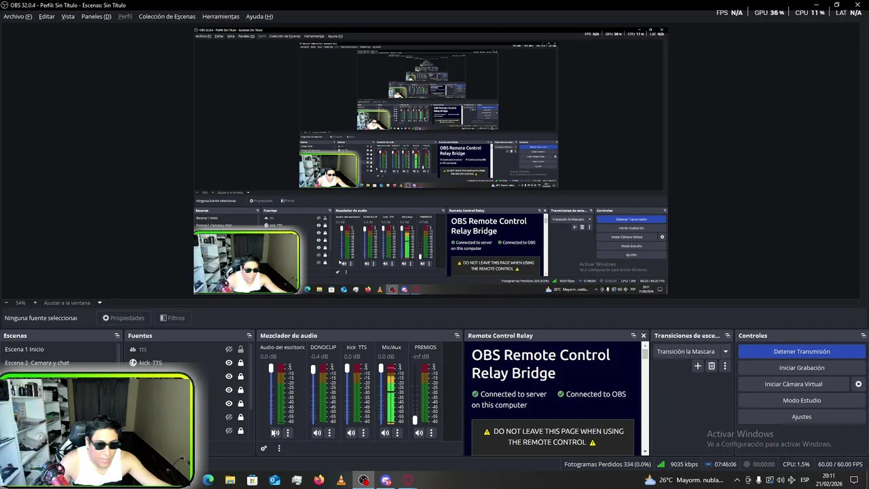Open File Explorer from the taskbar
The height and width of the screenshot is (489, 869).
pos(230,480)
